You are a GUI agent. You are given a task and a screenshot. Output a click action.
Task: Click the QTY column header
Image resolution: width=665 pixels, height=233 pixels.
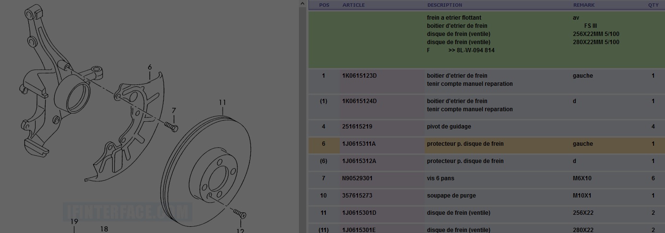(653, 5)
